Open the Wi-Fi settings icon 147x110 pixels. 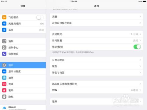click(4, 23)
